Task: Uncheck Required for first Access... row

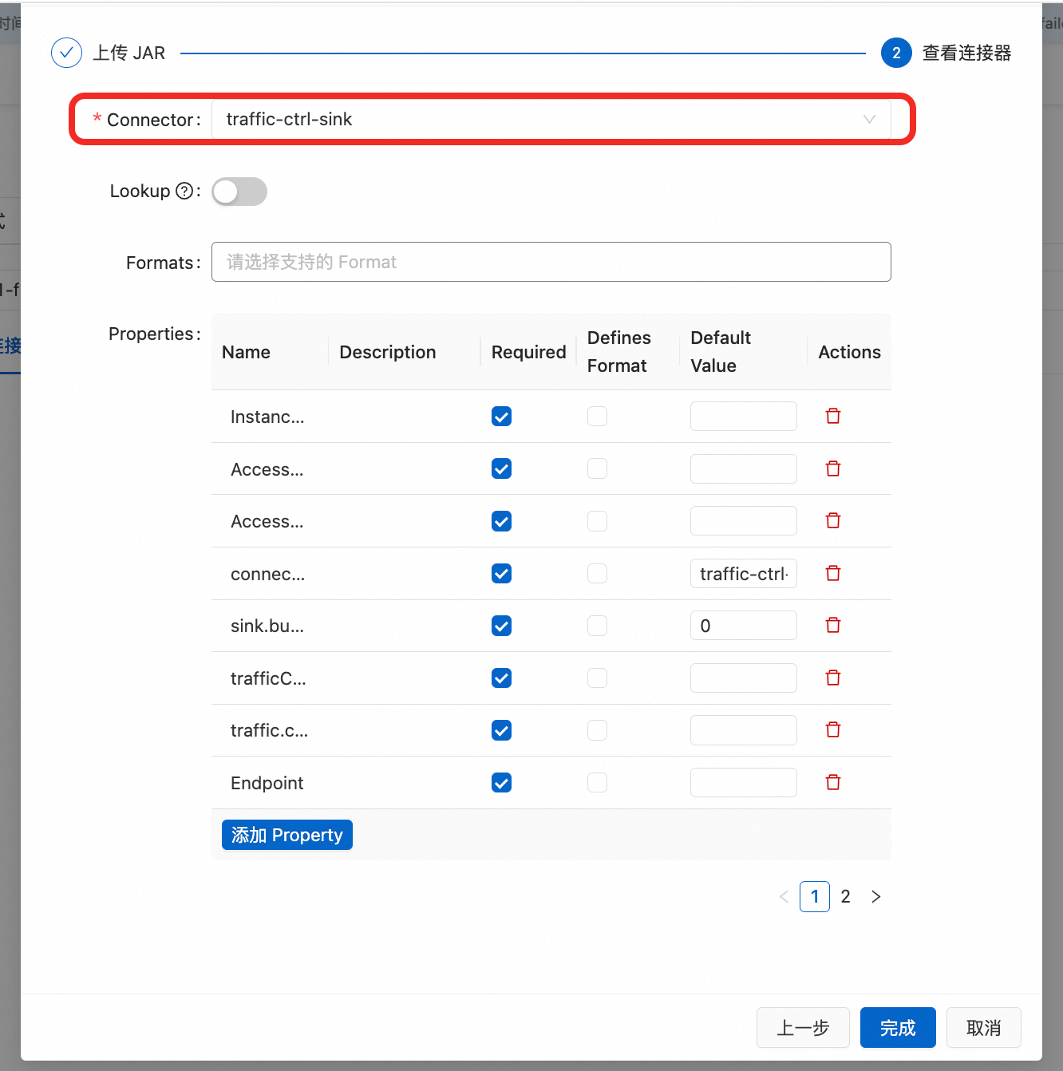Action: [501, 468]
